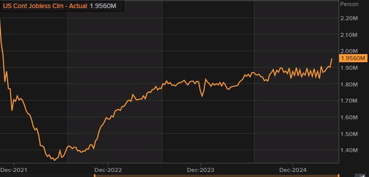Image resolution: width=369 pixels, height=177 pixels.
Task: Click the Person unit label above y-axis
Action: (349, 5)
